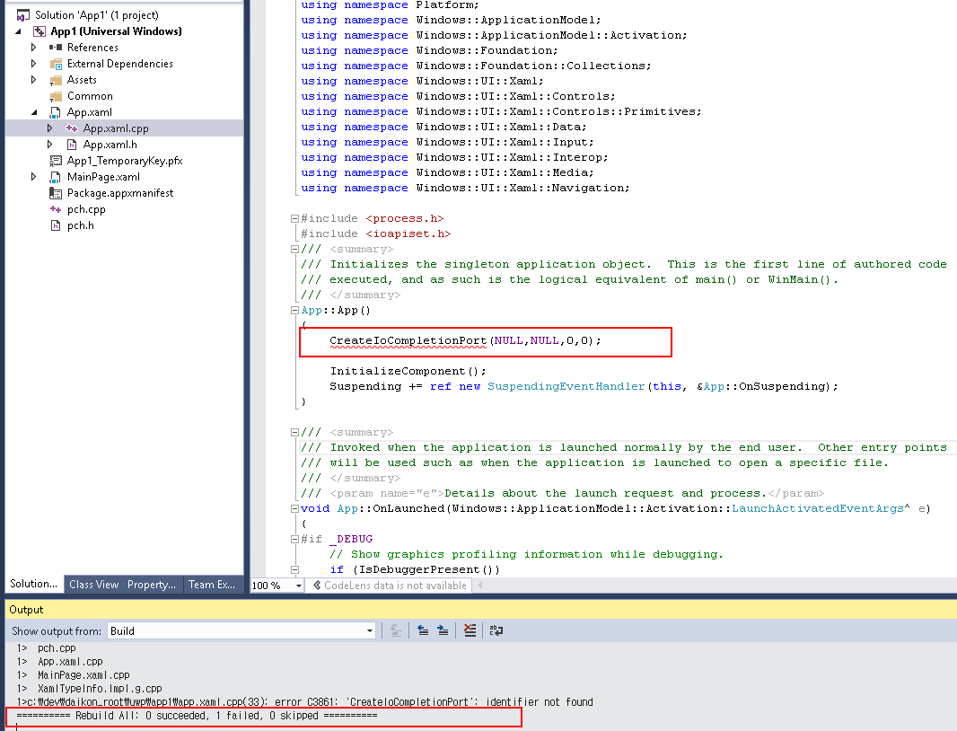
Task: Toggle word wrap in Output window
Action: 496,631
